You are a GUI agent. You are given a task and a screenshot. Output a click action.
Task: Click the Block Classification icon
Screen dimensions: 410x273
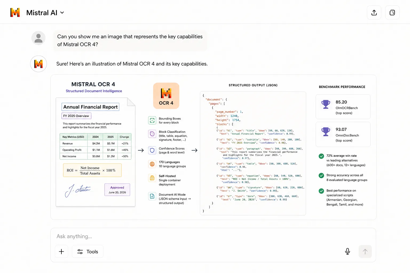point(152,134)
